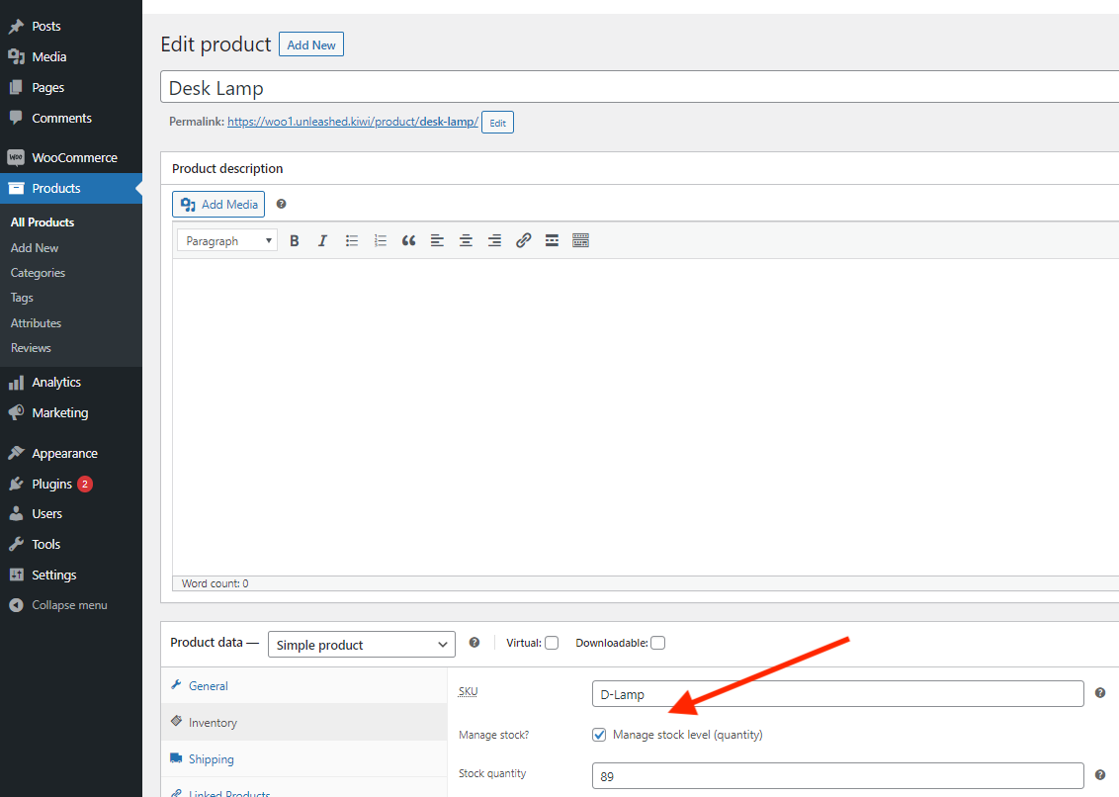This screenshot has height=797, width=1119.
Task: Open the Paragraph format dropdown
Action: 227,240
